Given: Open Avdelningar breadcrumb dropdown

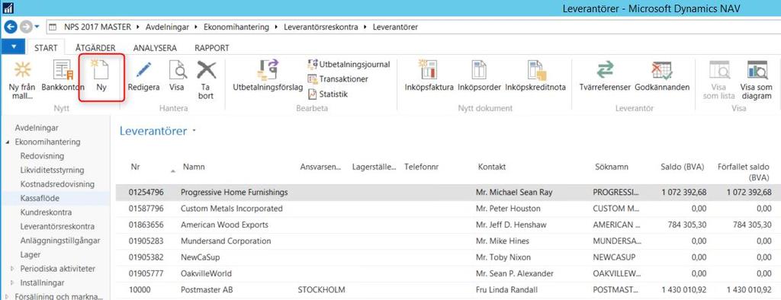Looking at the screenshot, I should point(197,27).
